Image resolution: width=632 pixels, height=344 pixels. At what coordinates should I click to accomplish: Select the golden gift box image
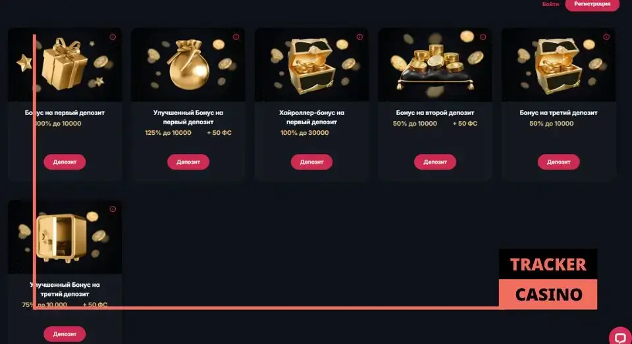[x=65, y=64]
